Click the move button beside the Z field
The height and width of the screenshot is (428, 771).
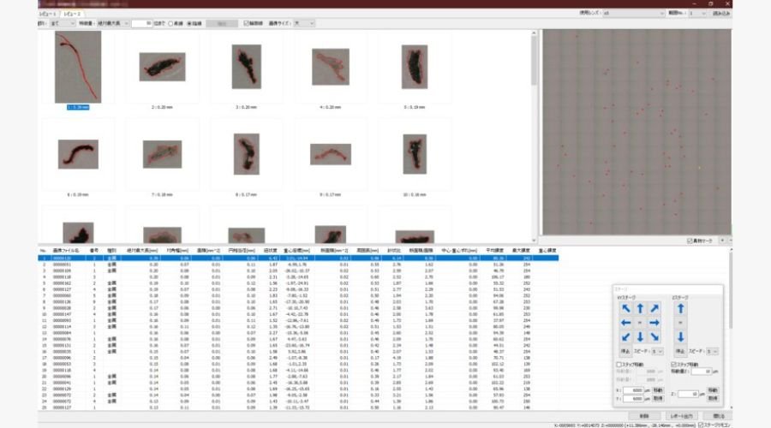coord(713,390)
